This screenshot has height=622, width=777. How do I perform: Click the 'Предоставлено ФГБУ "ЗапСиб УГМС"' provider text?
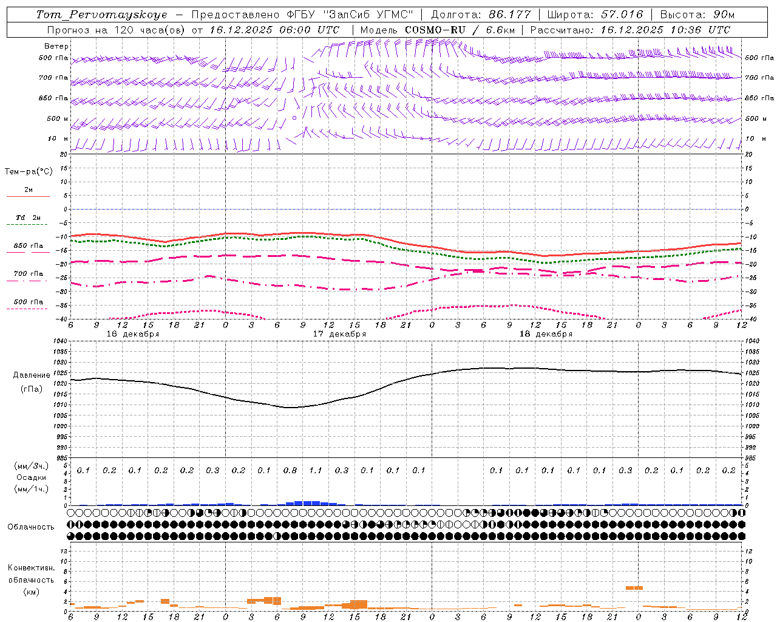coord(302,15)
